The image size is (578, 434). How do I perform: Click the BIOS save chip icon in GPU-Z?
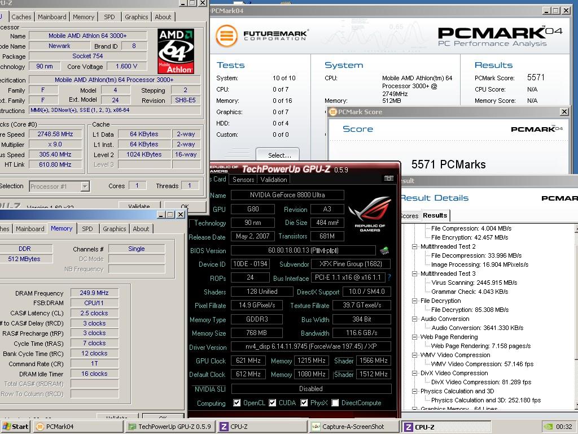click(384, 251)
